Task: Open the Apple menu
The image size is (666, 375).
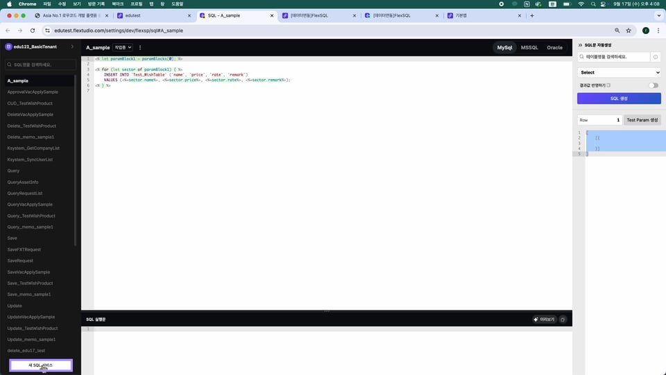Action: 9,4
